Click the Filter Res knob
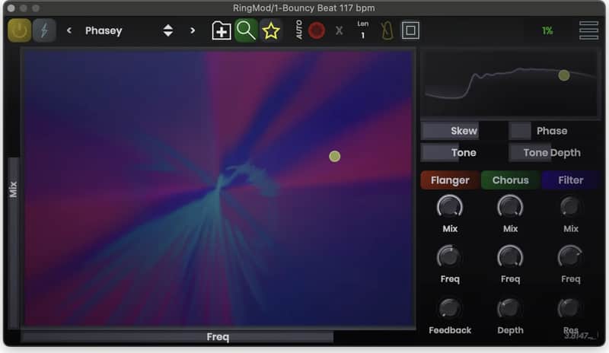Viewport: 609px width, 353px height. (569, 308)
